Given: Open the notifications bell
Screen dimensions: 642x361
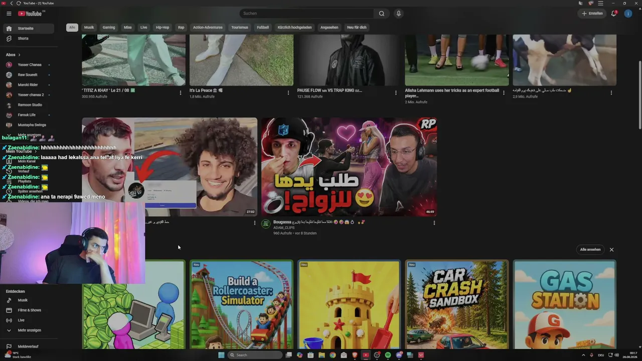Looking at the screenshot, I should pyautogui.click(x=614, y=14).
